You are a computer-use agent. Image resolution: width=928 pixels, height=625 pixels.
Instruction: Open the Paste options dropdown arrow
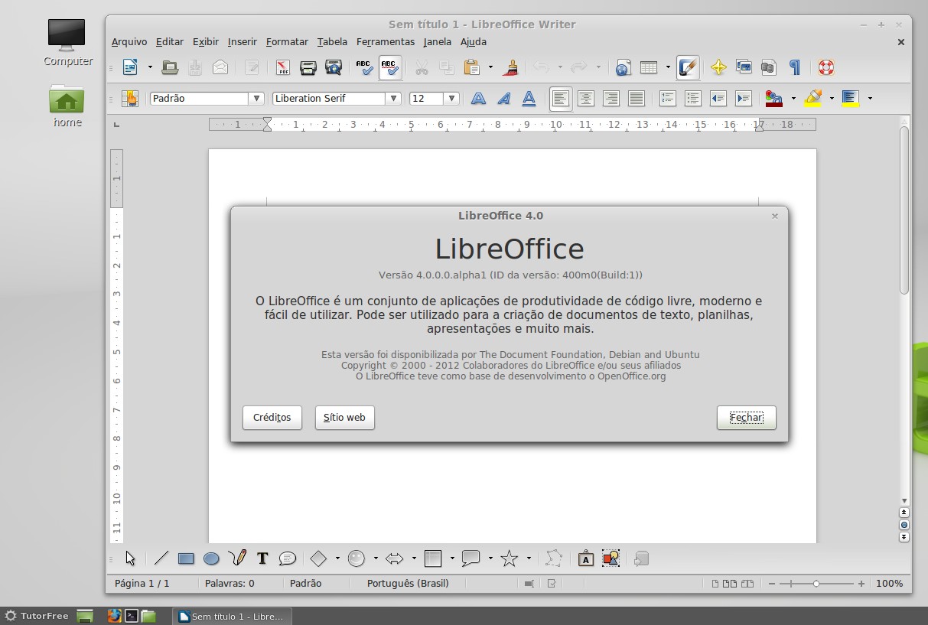[490, 67]
